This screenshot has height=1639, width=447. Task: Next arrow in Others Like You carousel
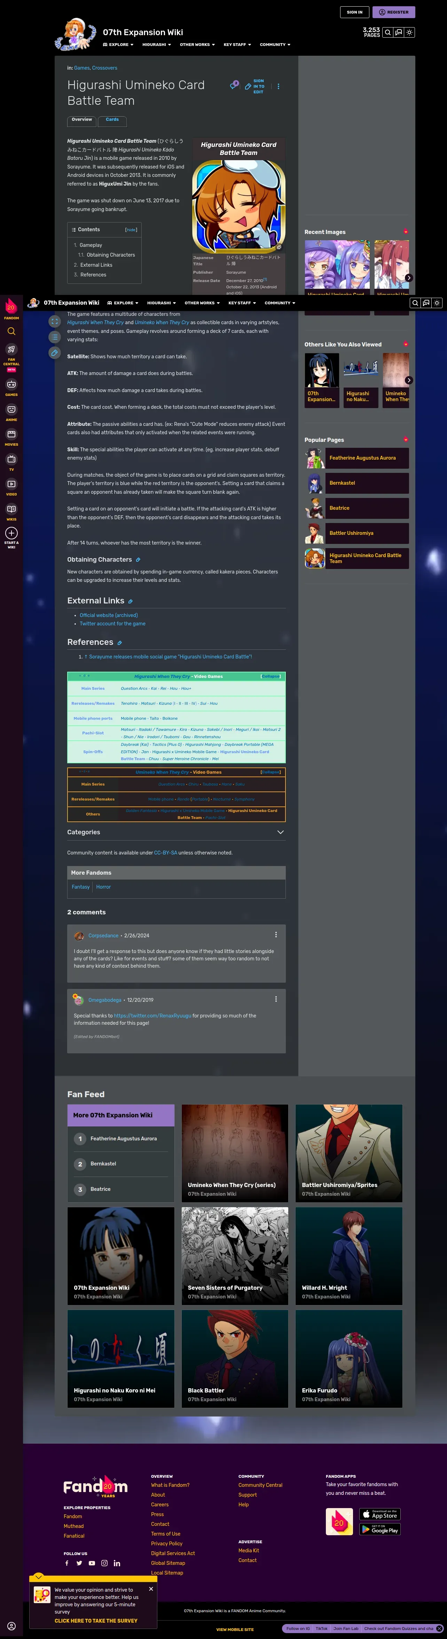pos(409,380)
